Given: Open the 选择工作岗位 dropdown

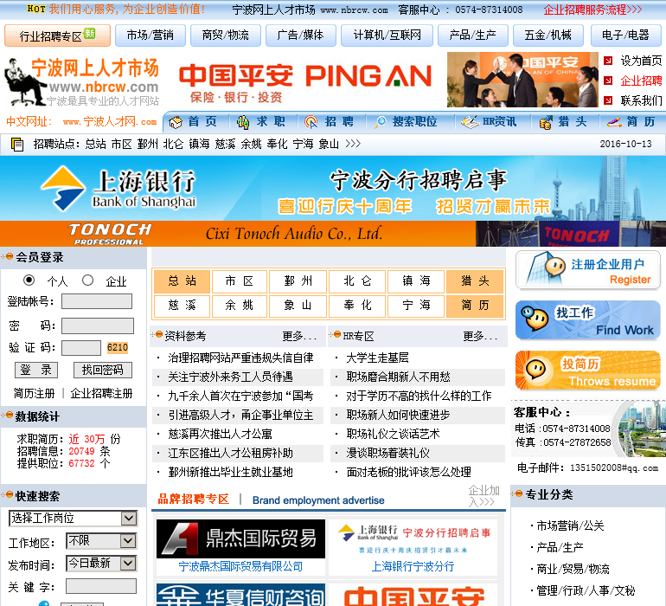Looking at the screenshot, I should pyautogui.click(x=73, y=518).
